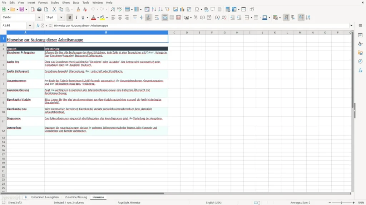Toggle Italic formatting

[76, 17]
